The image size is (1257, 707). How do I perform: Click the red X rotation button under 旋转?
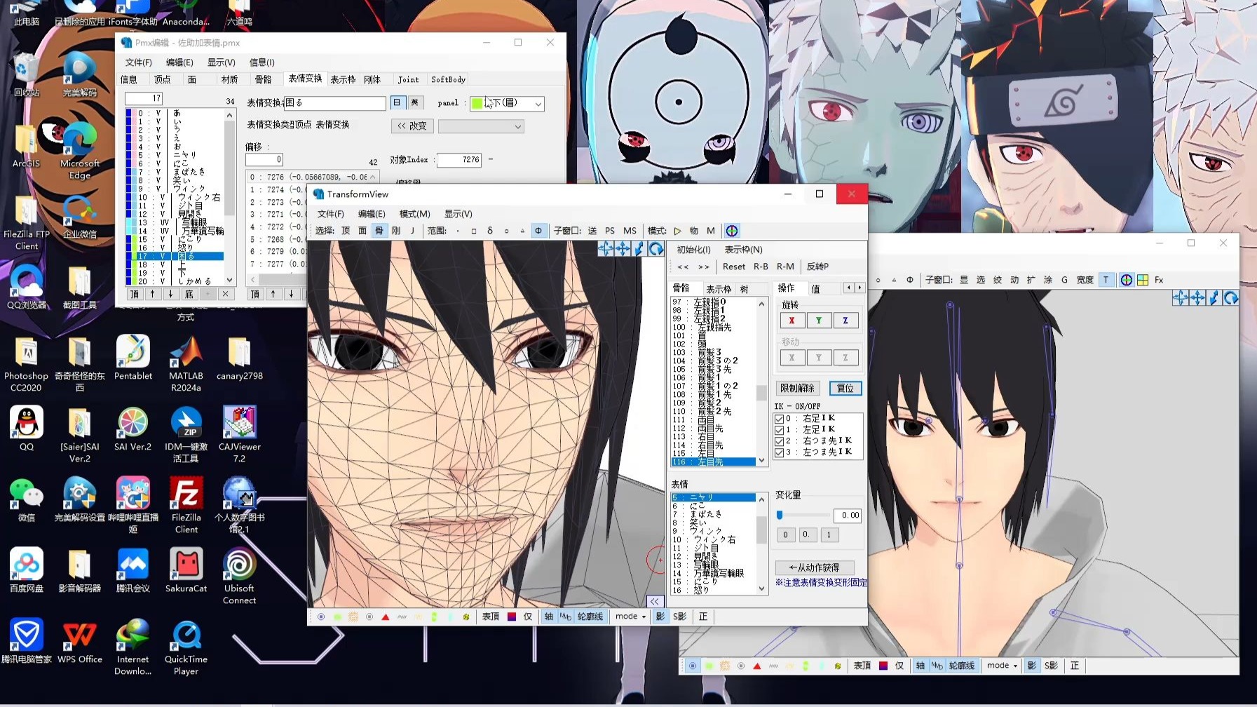pyautogui.click(x=792, y=321)
